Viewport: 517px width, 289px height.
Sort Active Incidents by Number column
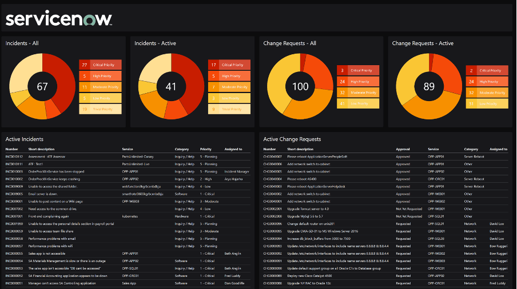coord(11,149)
